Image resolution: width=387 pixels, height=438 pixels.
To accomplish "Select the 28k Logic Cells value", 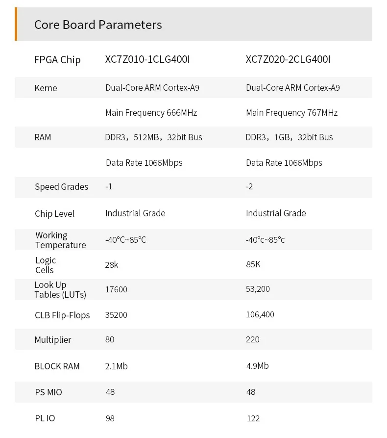I will [112, 264].
